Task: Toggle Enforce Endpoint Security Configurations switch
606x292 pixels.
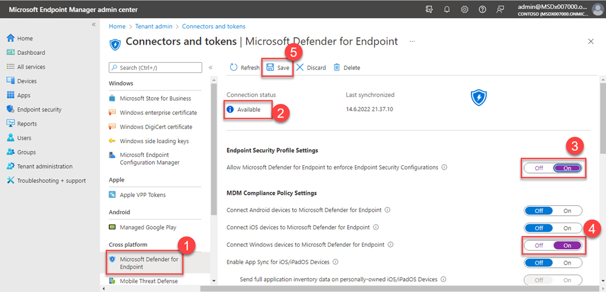Action: point(553,168)
